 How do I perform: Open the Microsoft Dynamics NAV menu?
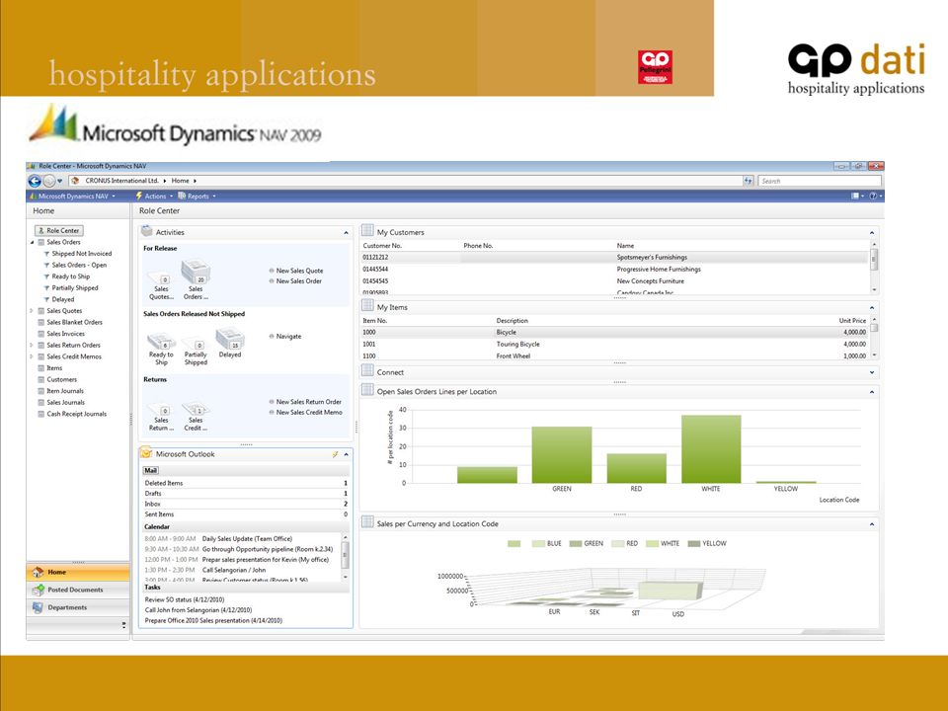tap(72, 196)
